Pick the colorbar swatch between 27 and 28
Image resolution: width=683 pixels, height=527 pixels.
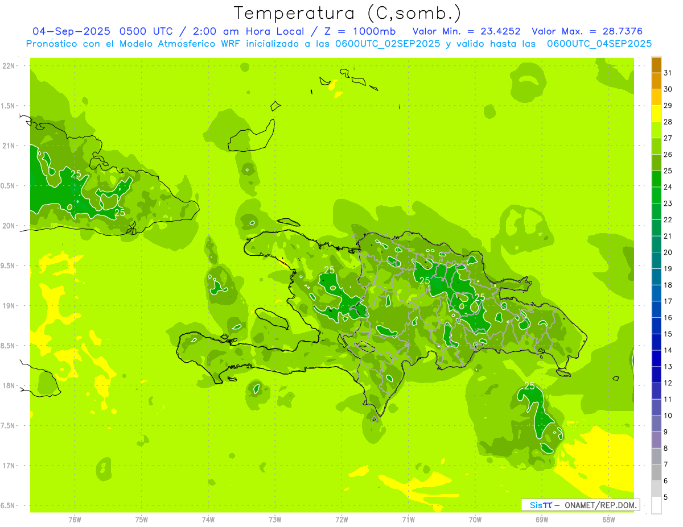[x=656, y=130]
